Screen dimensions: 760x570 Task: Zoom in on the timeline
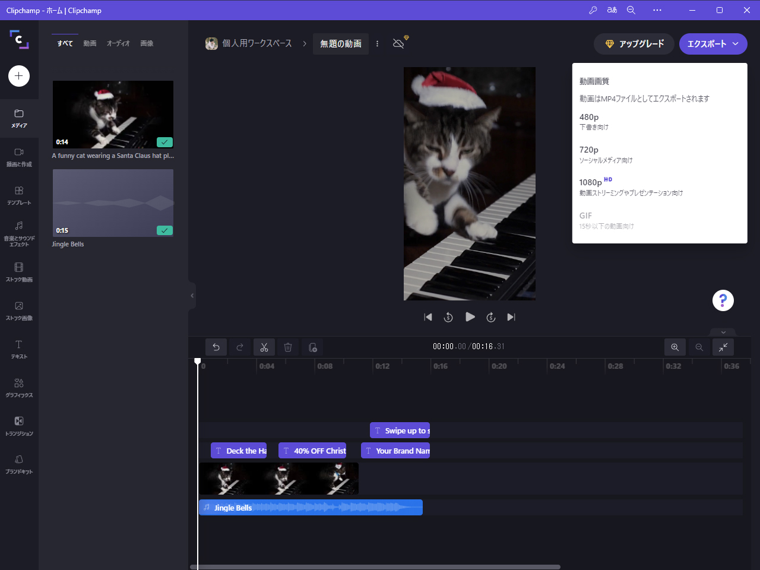pos(675,347)
